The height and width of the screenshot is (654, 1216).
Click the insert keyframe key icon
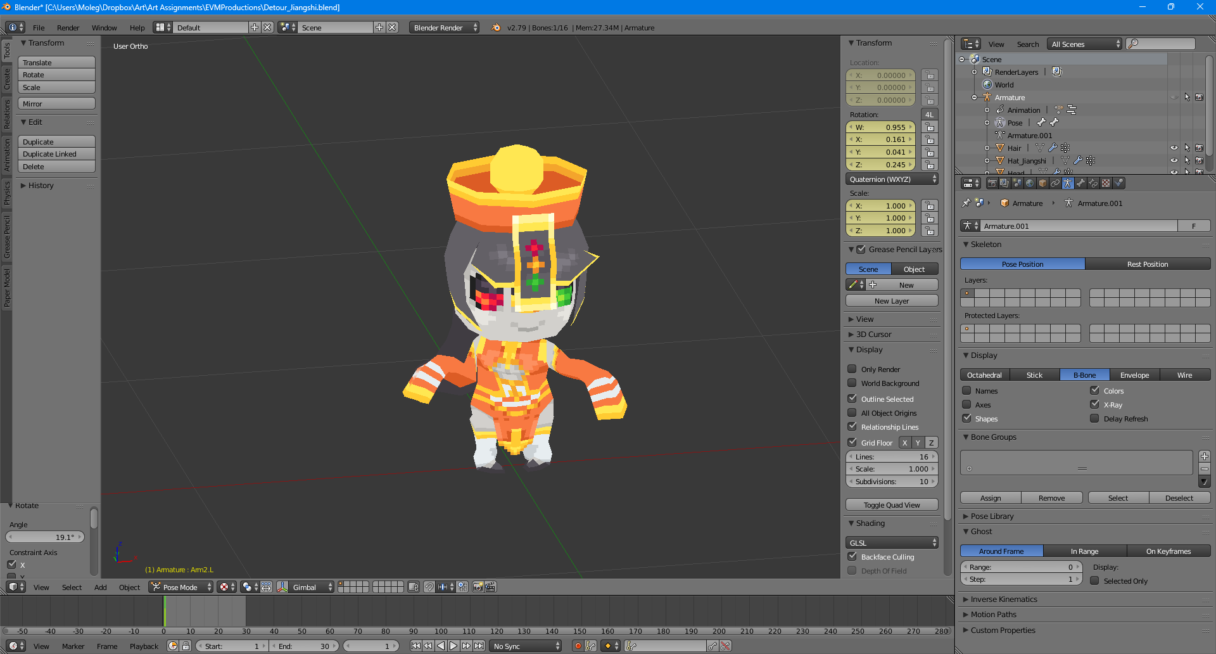point(712,646)
